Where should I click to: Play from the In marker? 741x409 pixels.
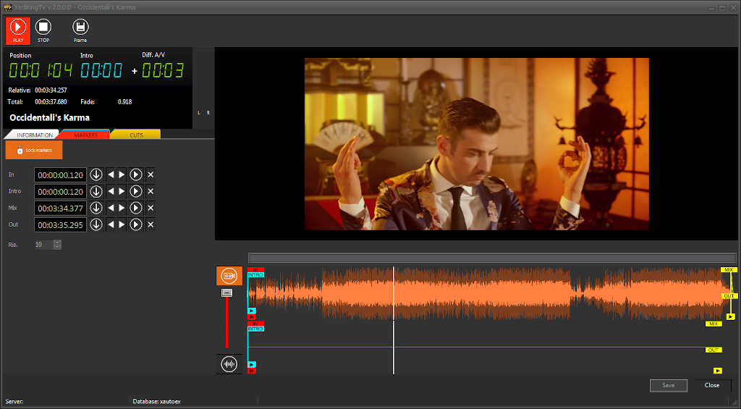(x=136, y=175)
